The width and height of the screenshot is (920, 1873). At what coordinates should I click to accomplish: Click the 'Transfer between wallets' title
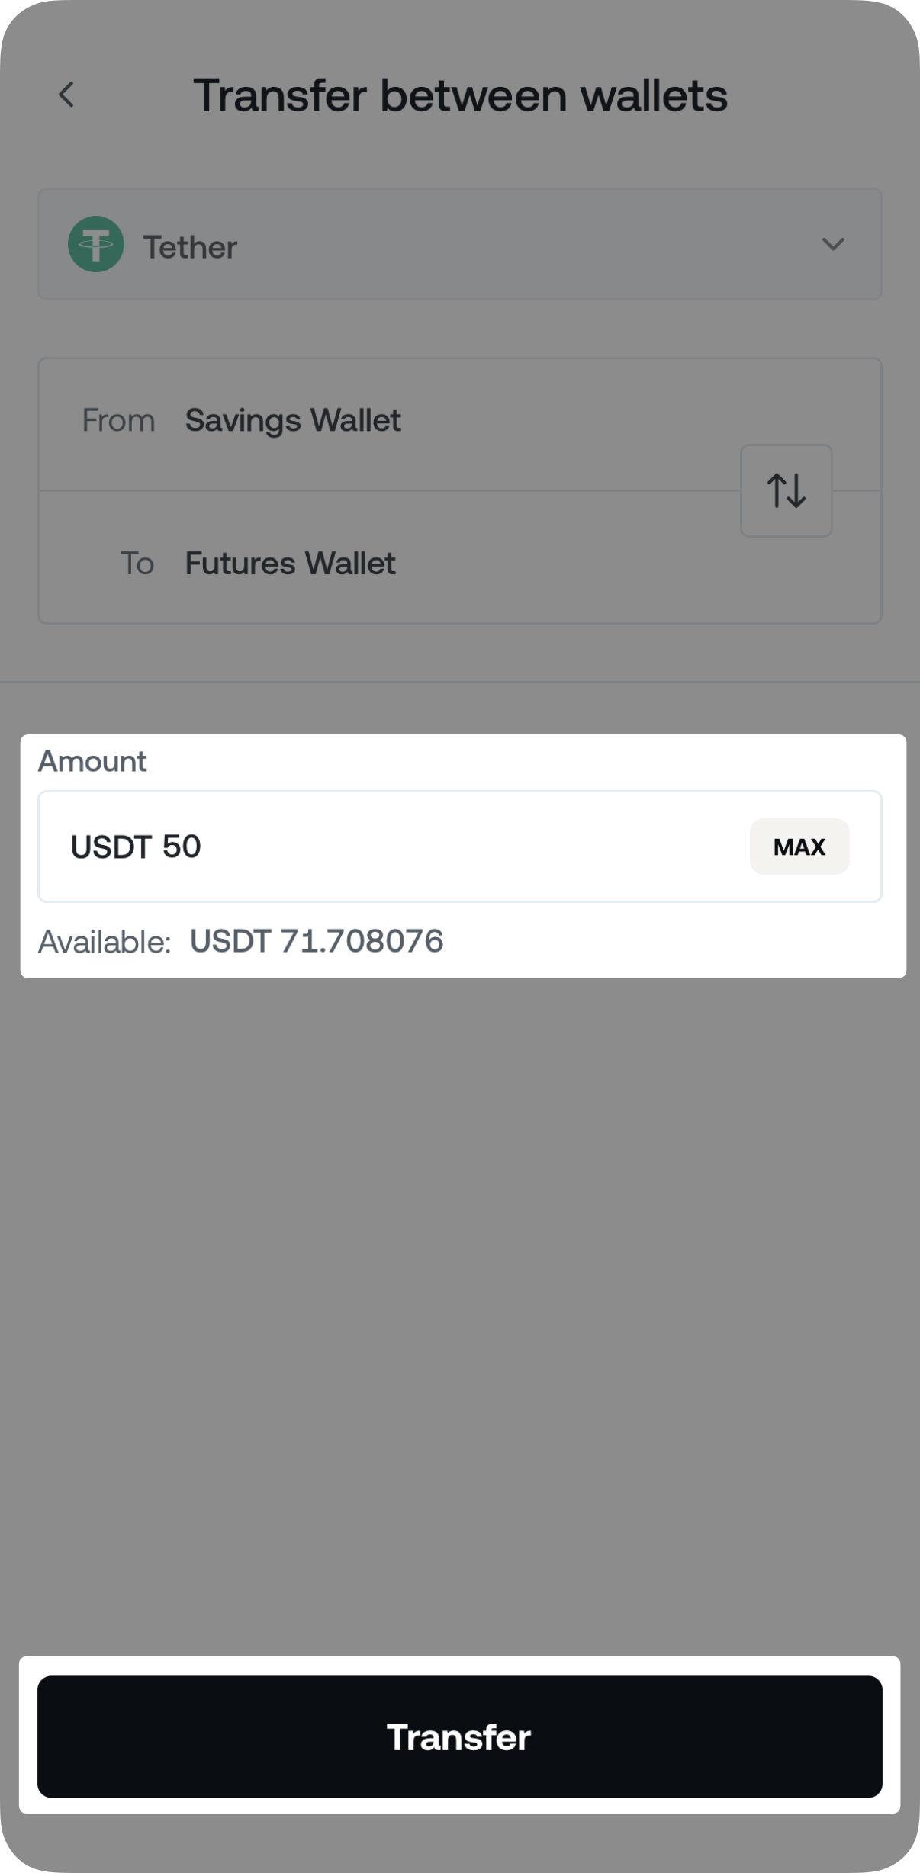pyautogui.click(x=460, y=96)
